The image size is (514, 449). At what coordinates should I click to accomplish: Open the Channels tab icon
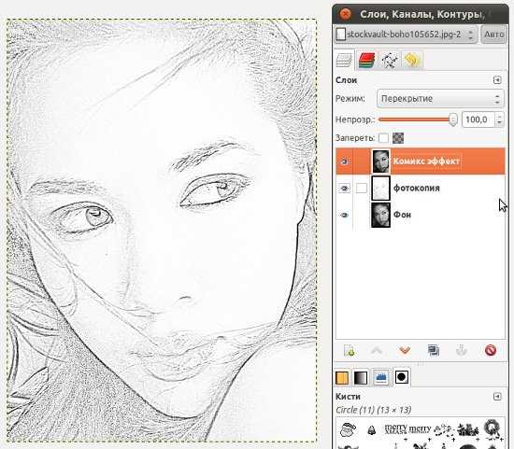[367, 61]
